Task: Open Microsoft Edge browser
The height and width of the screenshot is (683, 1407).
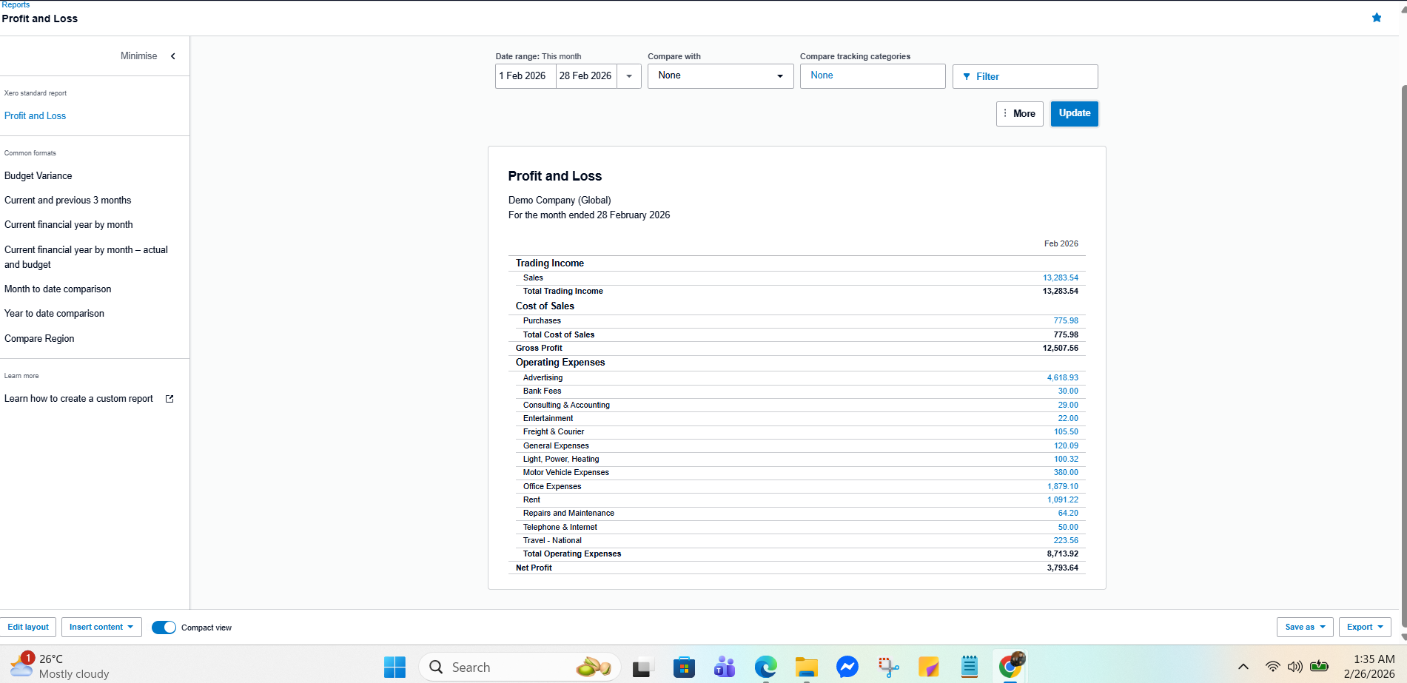Action: click(x=765, y=667)
